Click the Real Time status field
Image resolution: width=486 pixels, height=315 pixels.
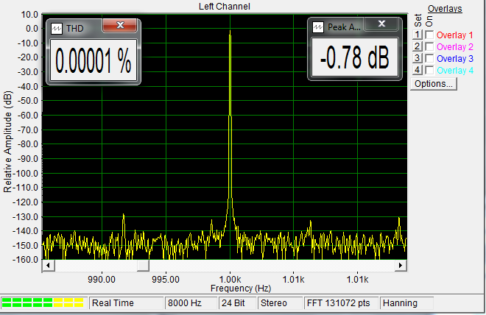tap(126, 303)
